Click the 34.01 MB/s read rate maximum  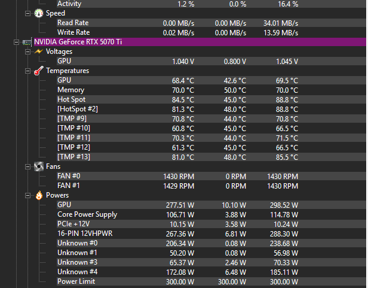pos(281,23)
